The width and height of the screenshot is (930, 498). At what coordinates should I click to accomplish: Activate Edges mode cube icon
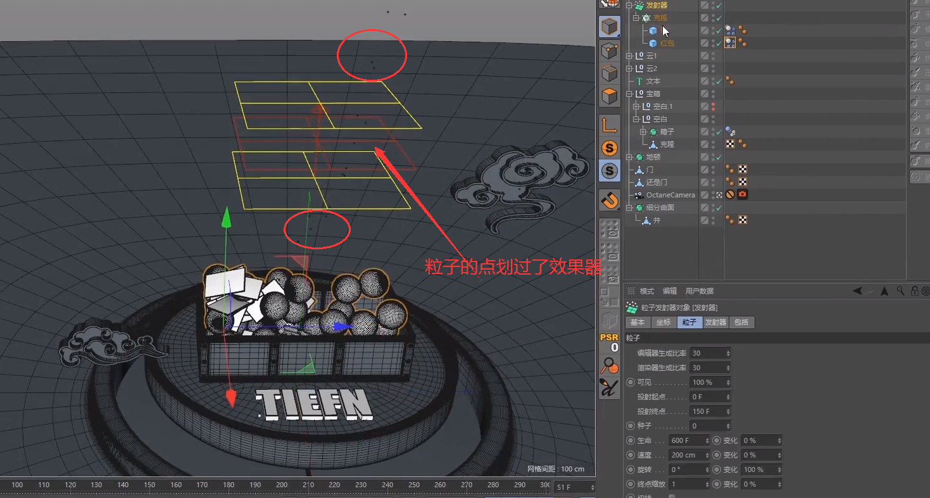click(x=609, y=73)
